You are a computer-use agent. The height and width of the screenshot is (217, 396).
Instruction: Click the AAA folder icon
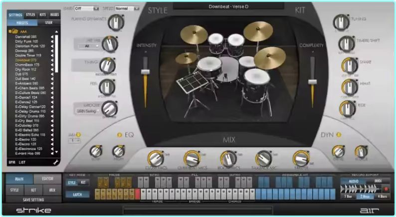tap(15, 31)
